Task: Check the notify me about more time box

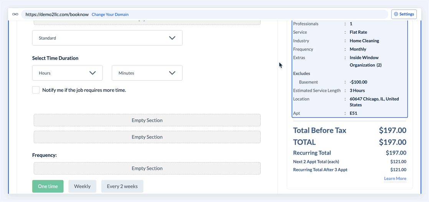Action: point(36,90)
